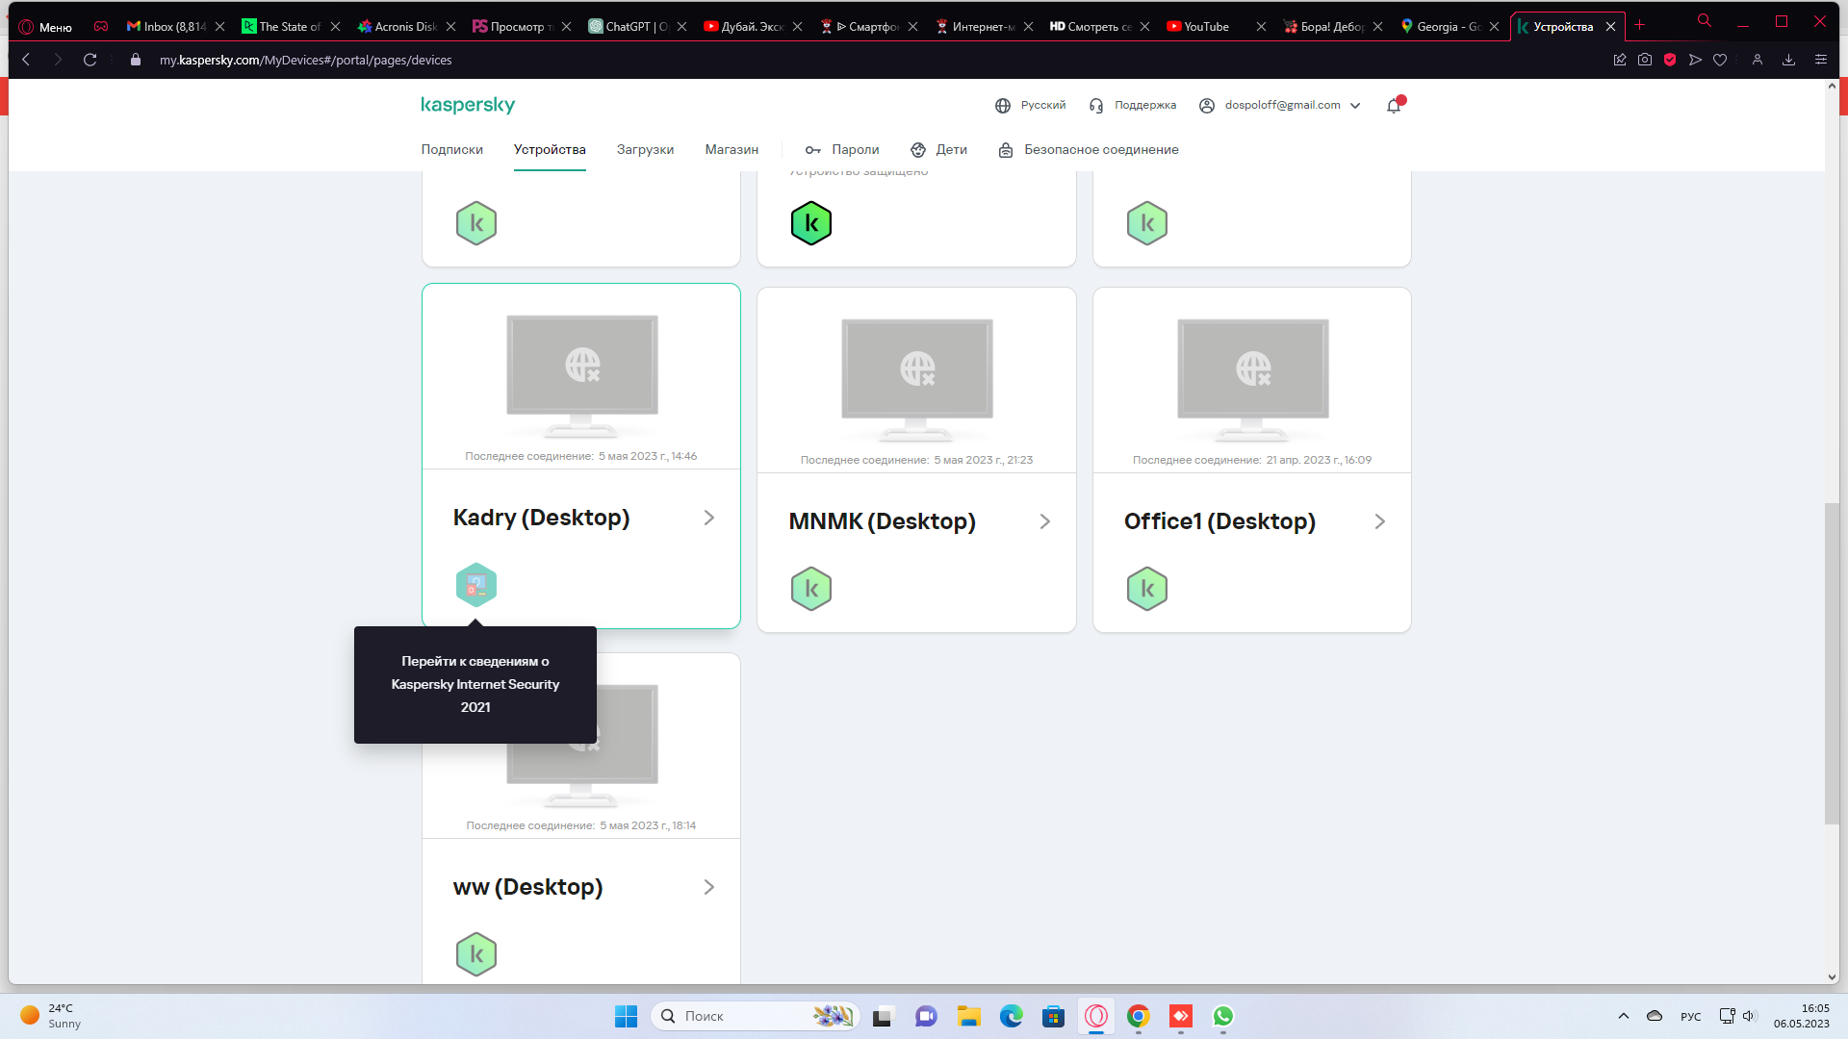Select the Подписки tab

pos(451,150)
